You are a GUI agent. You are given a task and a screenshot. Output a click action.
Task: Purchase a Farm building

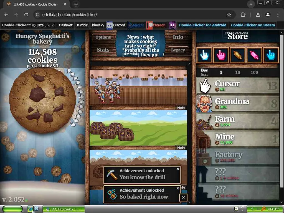tap(238, 121)
